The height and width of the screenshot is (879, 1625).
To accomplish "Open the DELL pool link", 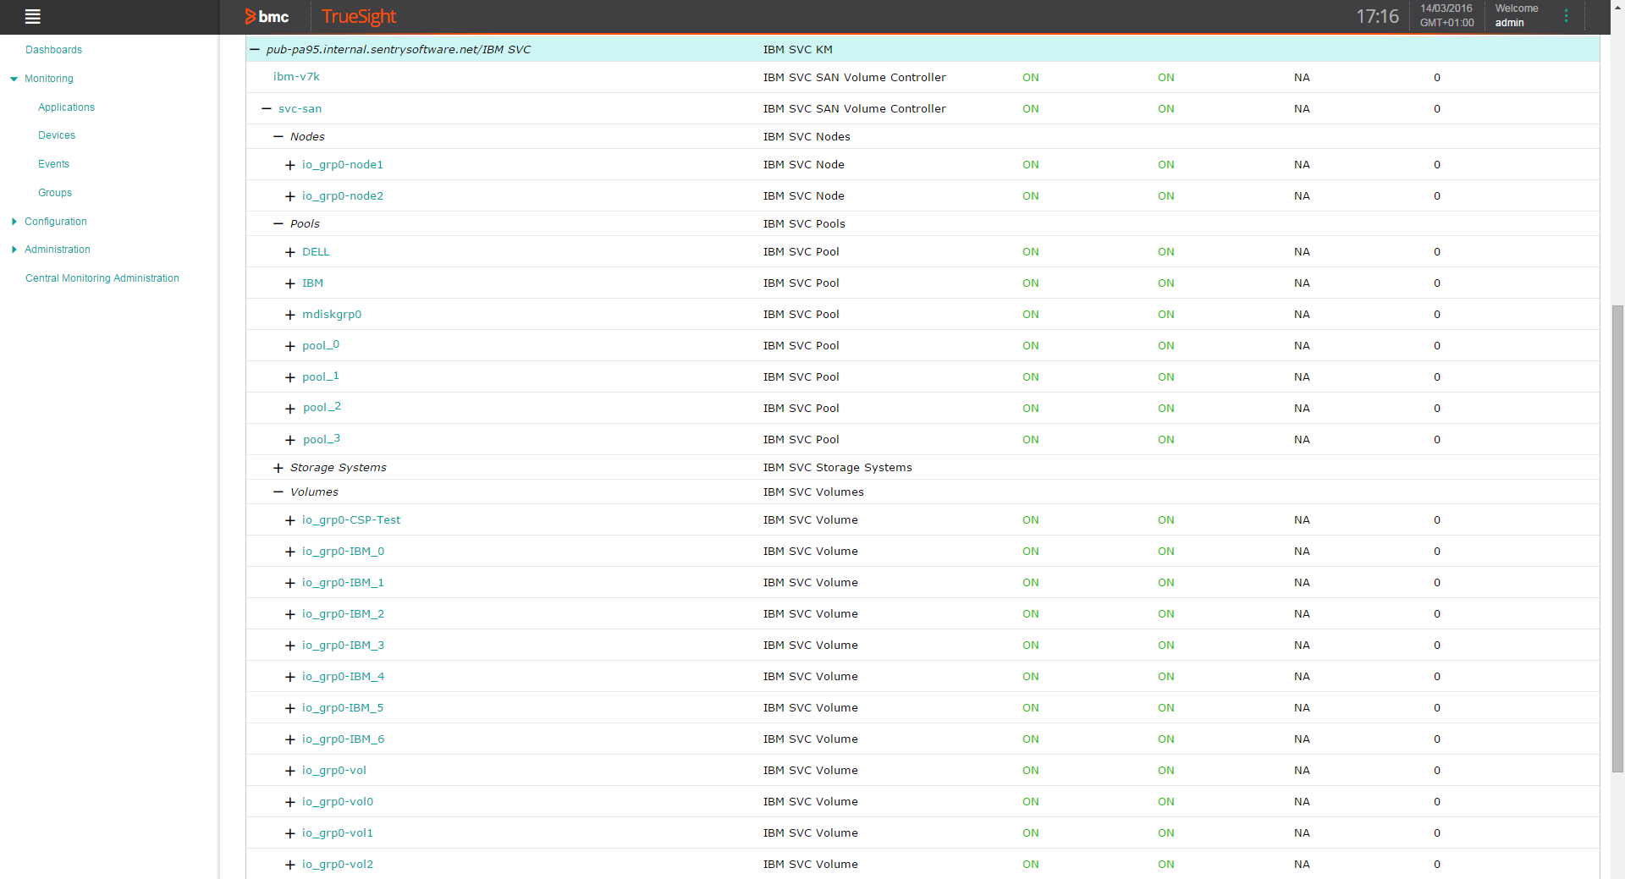I will (316, 252).
